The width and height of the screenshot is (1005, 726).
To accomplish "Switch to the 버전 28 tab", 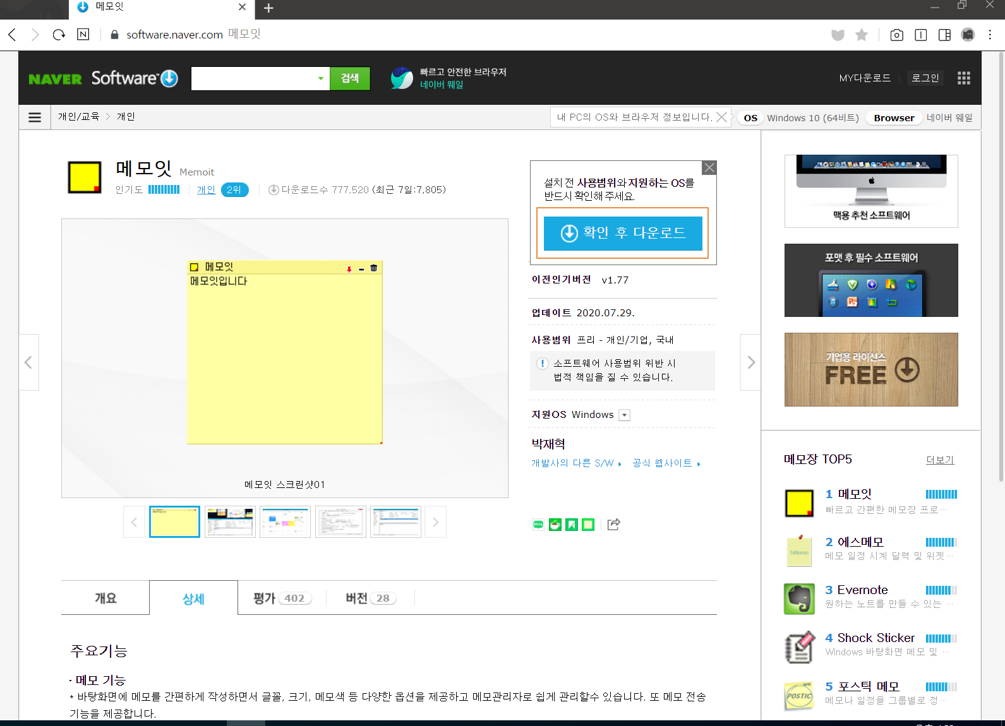I will point(370,598).
